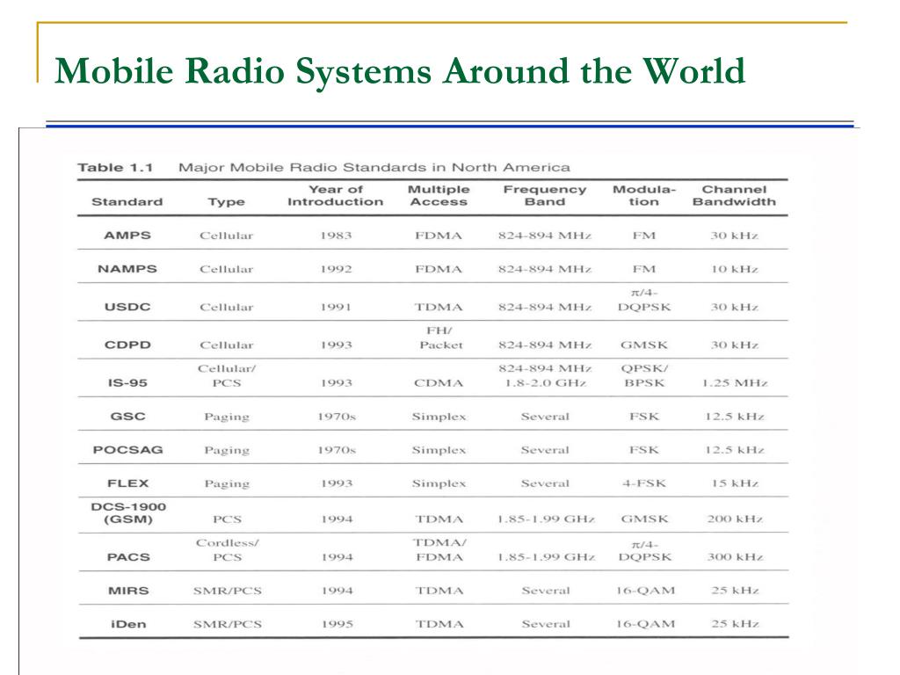Click the "DCS-1900 (GSM)" standard name
This screenshot has height=675, width=900.
coord(128,513)
